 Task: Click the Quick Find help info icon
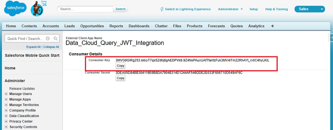pos(48,39)
